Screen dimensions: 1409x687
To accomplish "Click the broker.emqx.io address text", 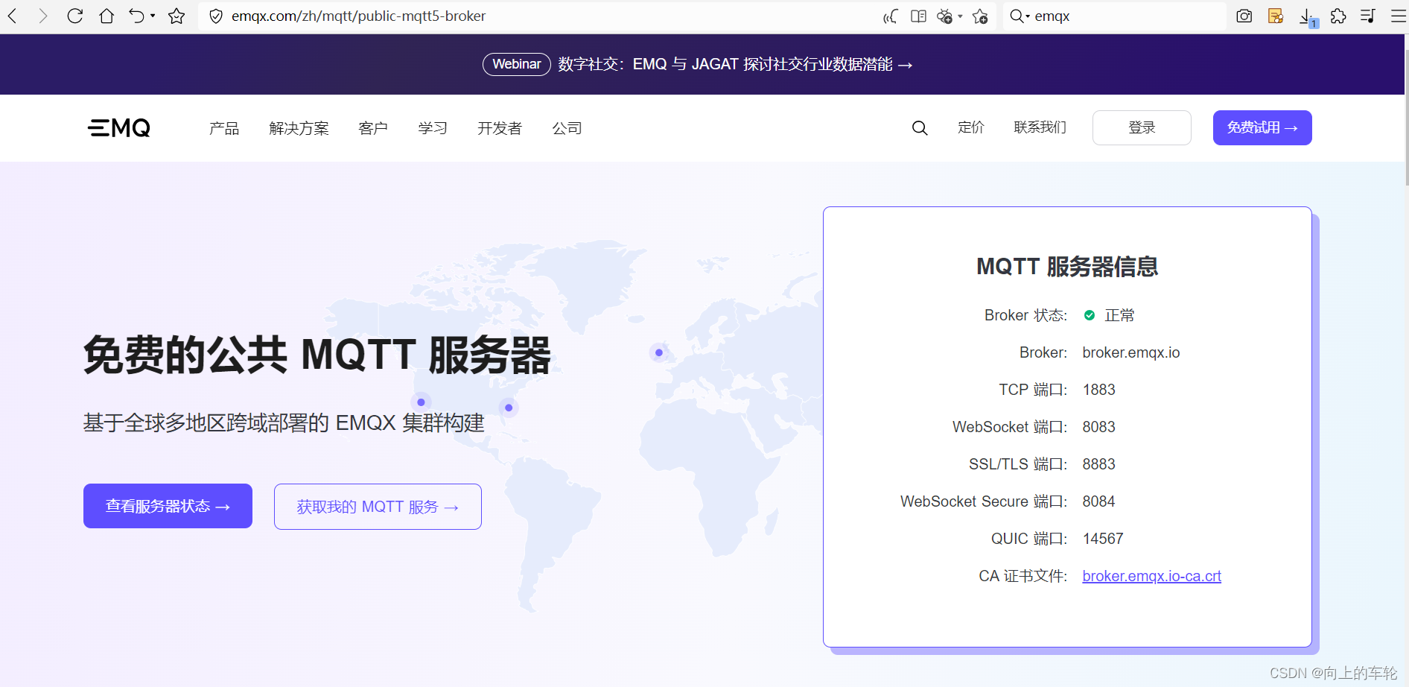I will click(1130, 352).
